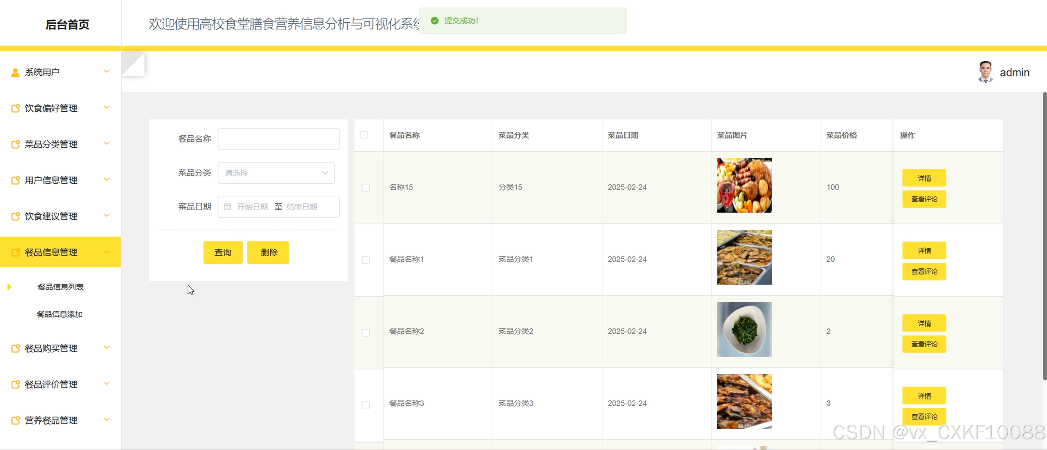Click the 餐品购买管理 sidebar icon
This screenshot has height=450, width=1047.
point(15,349)
